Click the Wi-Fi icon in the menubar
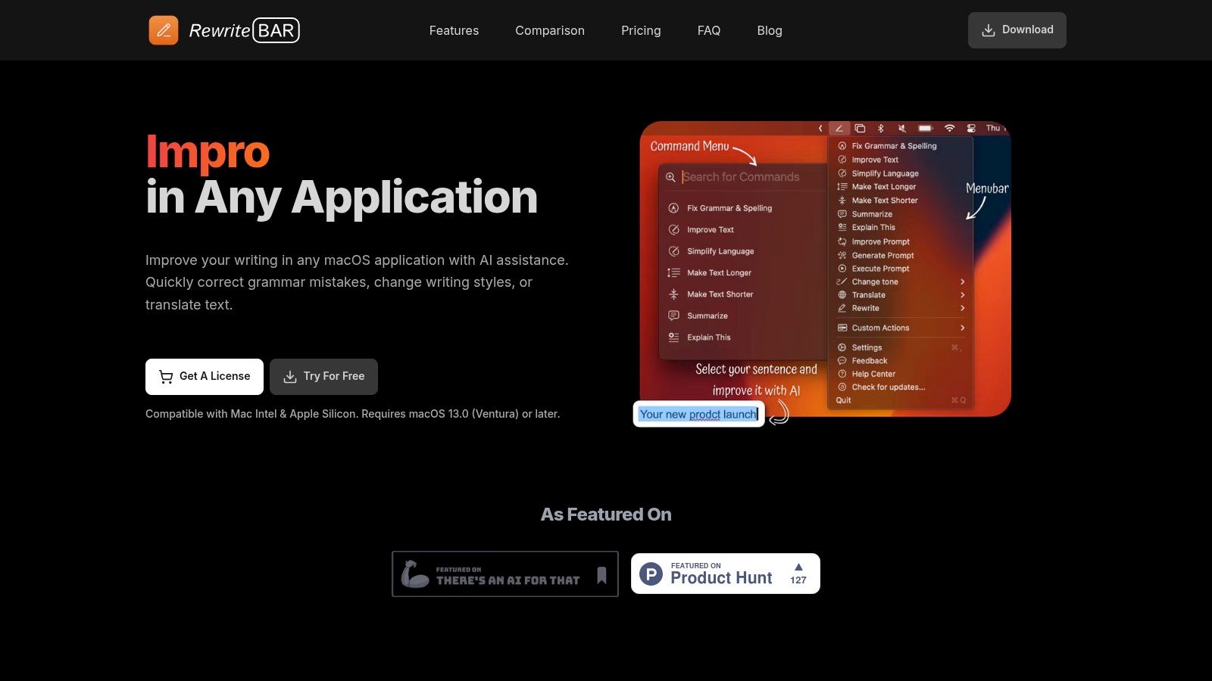Viewport: 1212px width, 681px height. (949, 129)
